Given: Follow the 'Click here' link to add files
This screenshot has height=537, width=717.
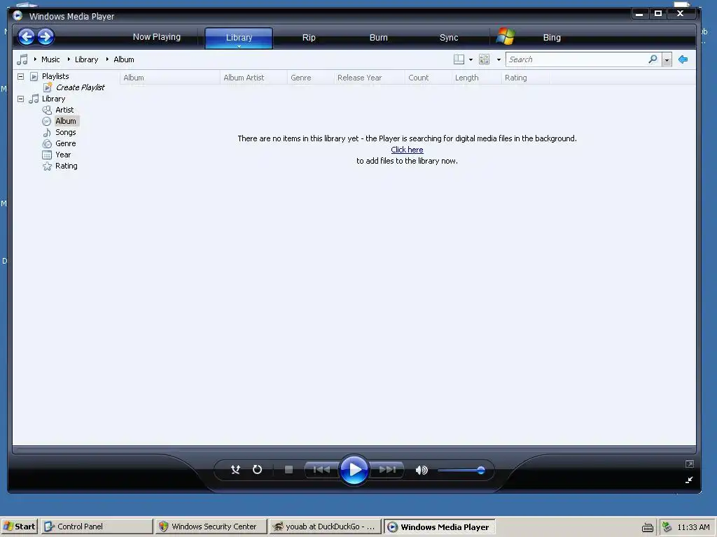Looking at the screenshot, I should (407, 150).
